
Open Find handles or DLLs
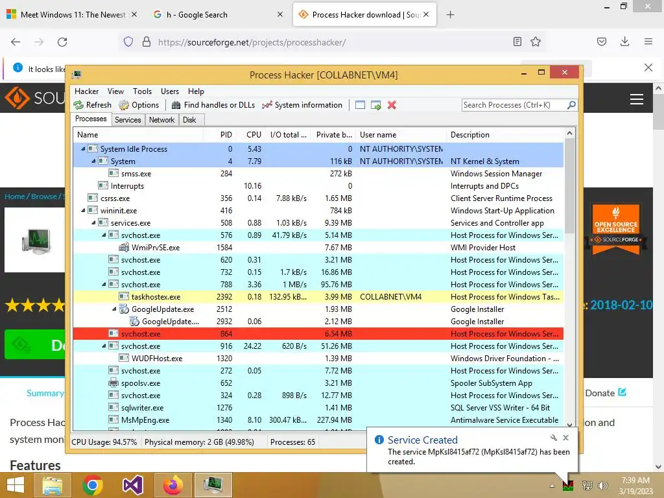point(213,105)
